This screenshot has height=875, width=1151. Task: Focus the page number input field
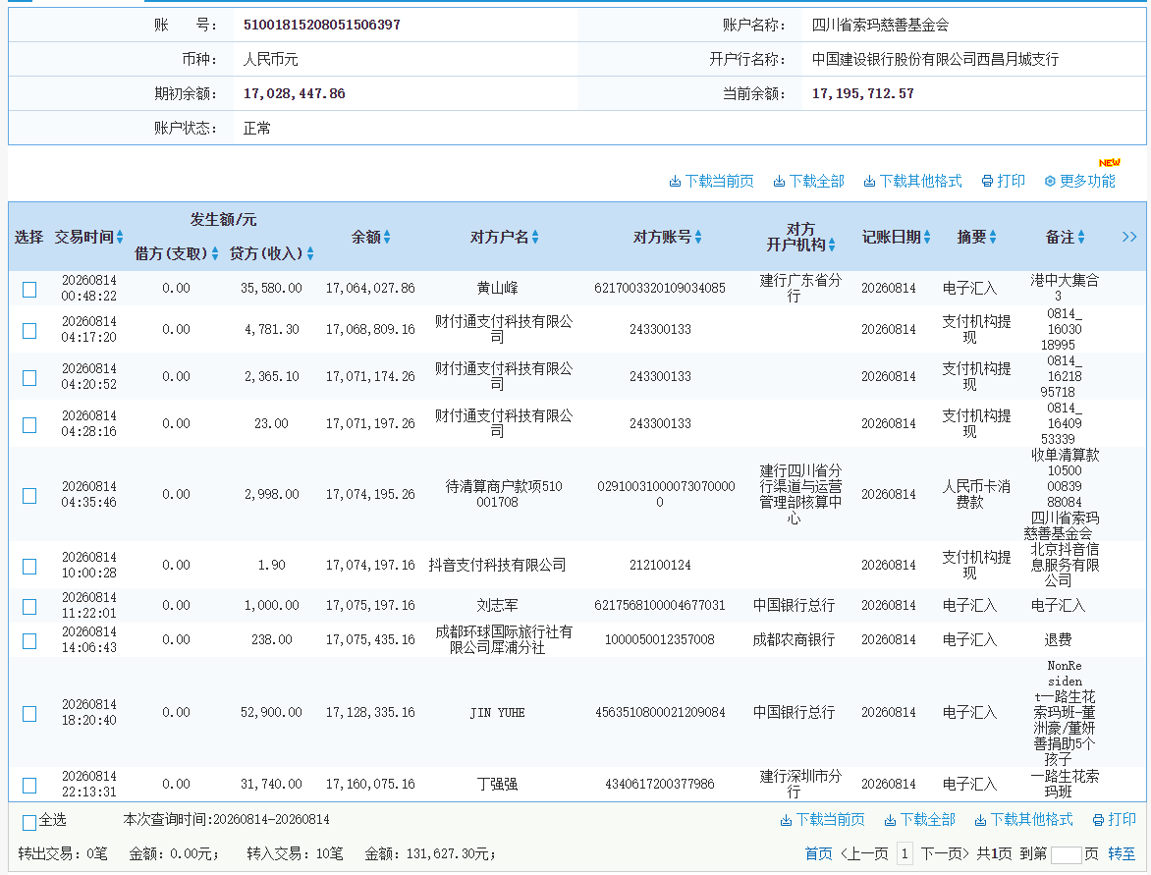[1066, 854]
